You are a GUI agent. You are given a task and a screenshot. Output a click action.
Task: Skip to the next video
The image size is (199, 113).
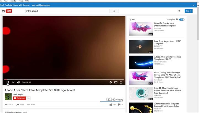click(13, 82)
